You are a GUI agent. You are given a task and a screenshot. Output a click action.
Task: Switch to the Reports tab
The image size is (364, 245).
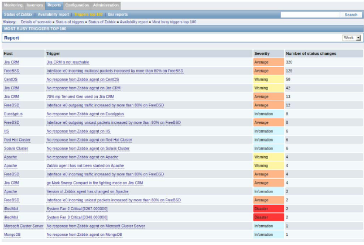pyautogui.click(x=54, y=5)
